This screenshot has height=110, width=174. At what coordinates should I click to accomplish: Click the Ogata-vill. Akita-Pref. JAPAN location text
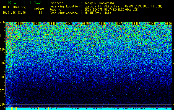click(x=123, y=6)
